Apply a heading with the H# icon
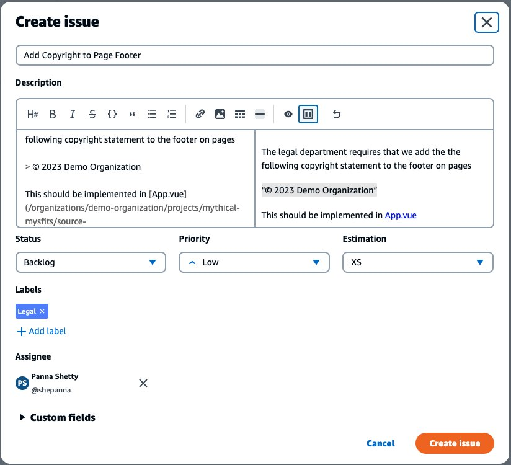 pyautogui.click(x=33, y=114)
